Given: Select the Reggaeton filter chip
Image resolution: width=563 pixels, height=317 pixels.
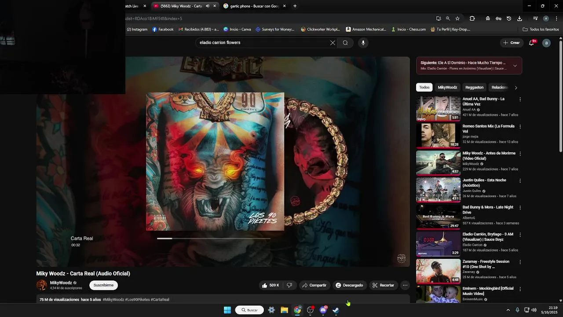Looking at the screenshot, I should pyautogui.click(x=474, y=87).
